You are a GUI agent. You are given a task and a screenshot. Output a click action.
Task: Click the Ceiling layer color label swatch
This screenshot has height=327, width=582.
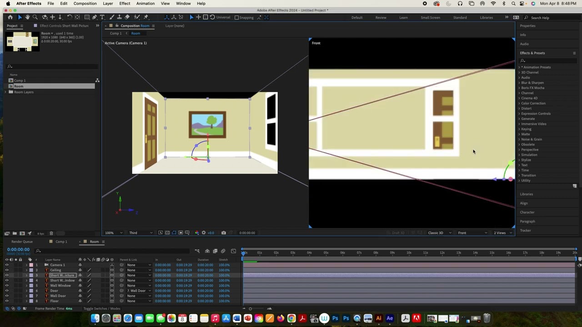pos(31,270)
